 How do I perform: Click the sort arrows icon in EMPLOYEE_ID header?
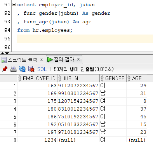[x=20, y=78]
